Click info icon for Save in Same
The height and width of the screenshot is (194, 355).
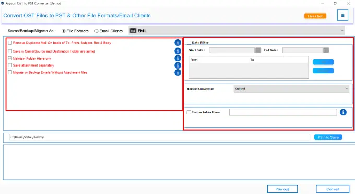pyautogui.click(x=177, y=51)
